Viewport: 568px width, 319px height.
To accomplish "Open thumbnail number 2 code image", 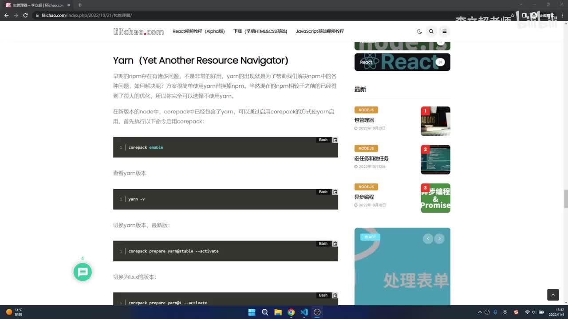I will coord(435,159).
